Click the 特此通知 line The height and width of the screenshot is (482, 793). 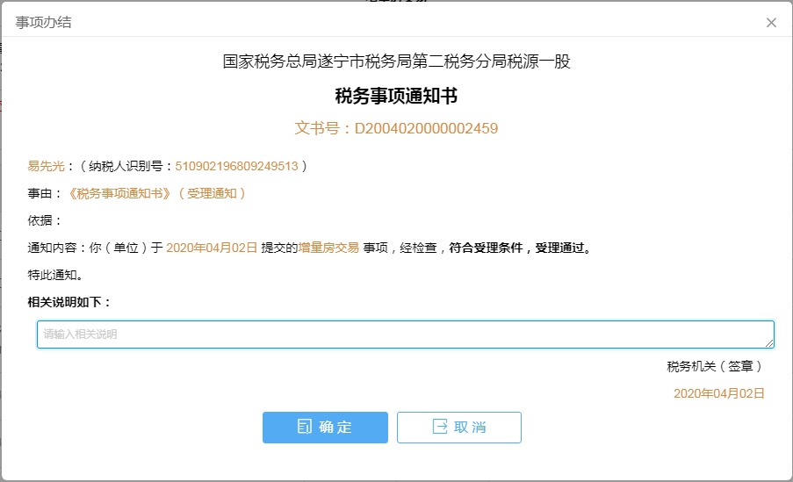pyautogui.click(x=55, y=275)
